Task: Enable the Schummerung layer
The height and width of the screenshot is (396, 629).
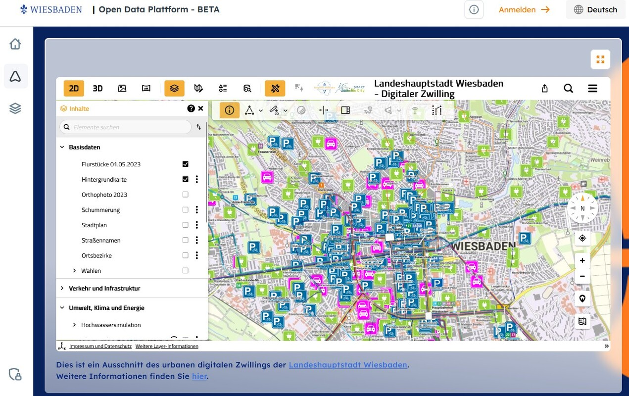Action: click(x=186, y=210)
